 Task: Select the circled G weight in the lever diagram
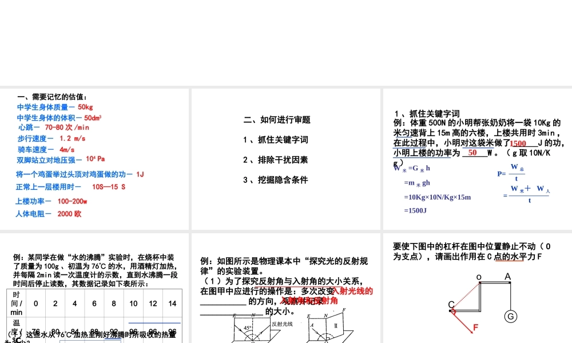(510, 316)
